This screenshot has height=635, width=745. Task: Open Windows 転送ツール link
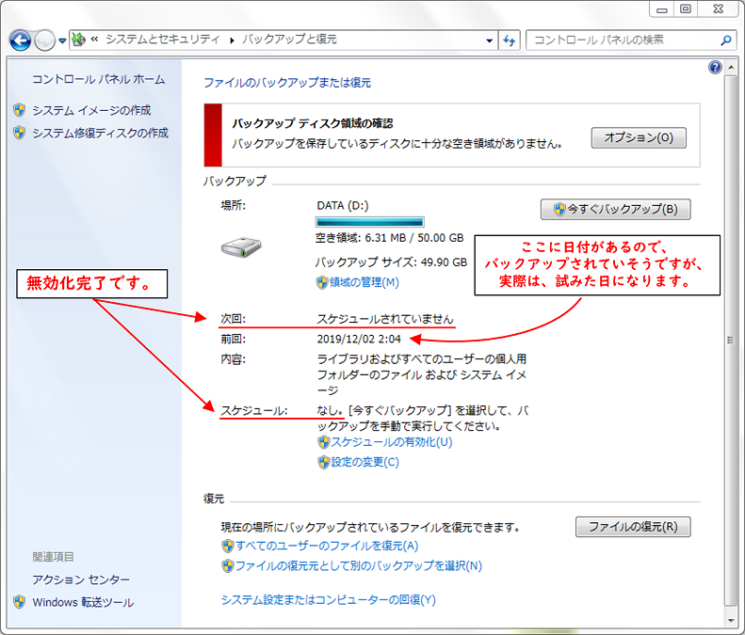pos(83,602)
